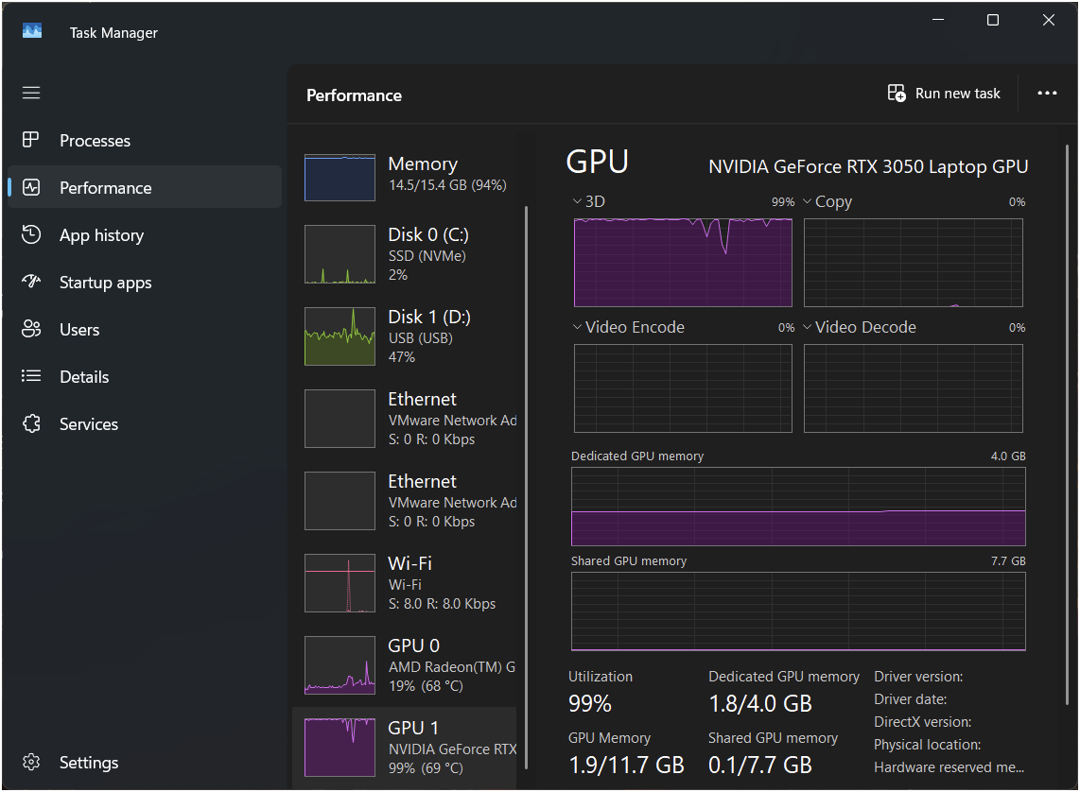Click the Video Encode graph

point(683,388)
